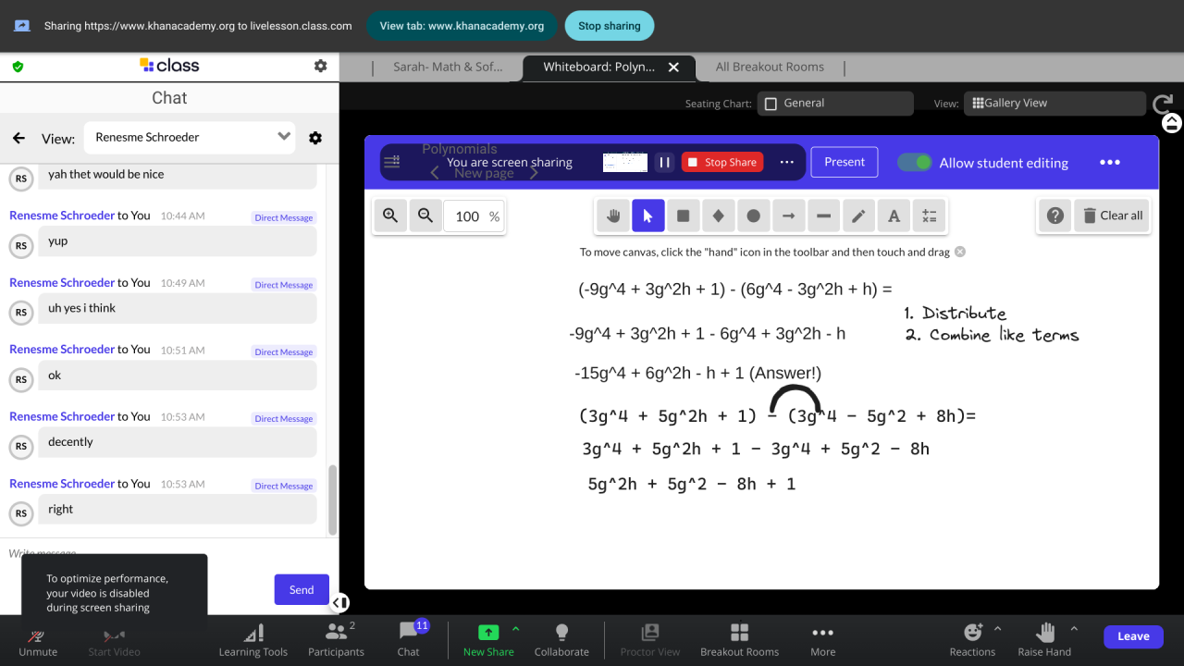Open chat view settings gear
This screenshot has height=666, width=1184.
click(x=315, y=138)
